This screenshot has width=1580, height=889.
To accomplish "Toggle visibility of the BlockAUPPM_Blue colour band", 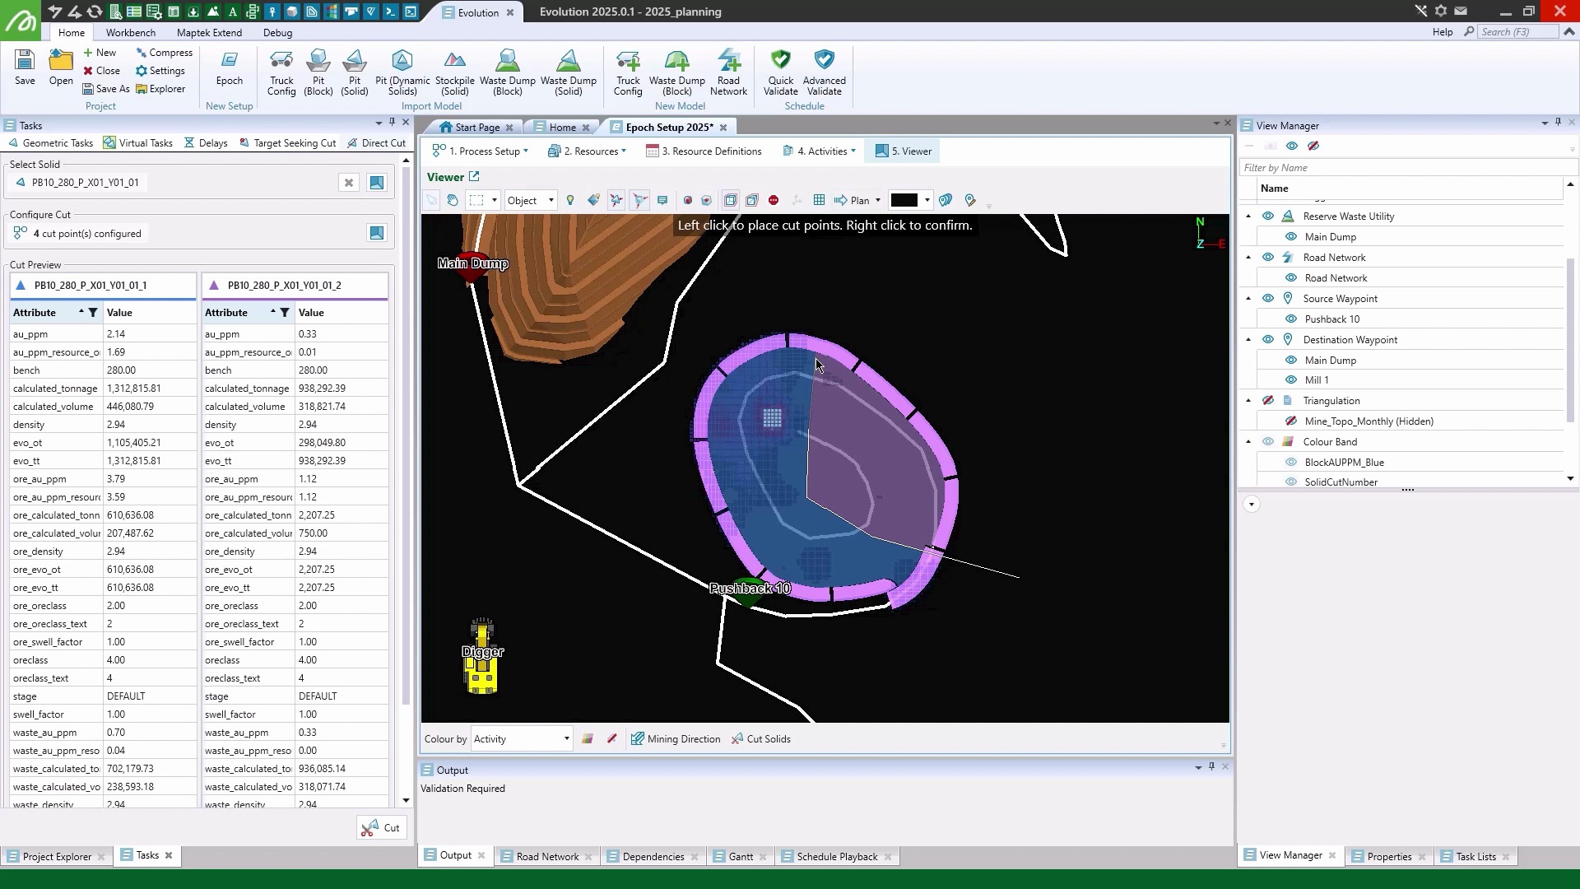I will (1291, 463).
